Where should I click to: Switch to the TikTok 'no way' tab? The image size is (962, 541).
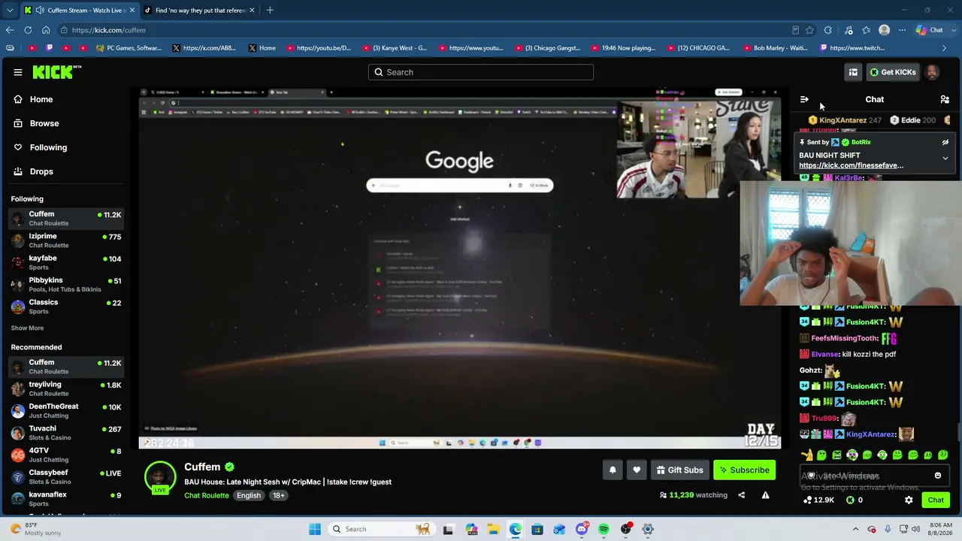pos(200,10)
